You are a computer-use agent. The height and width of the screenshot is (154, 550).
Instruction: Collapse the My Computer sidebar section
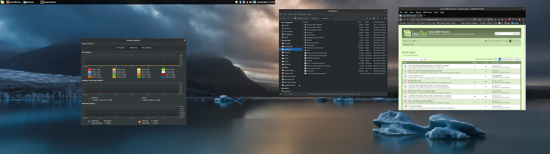280,23
